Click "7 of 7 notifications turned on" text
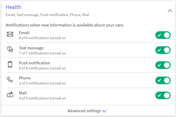 [x=42, y=53]
